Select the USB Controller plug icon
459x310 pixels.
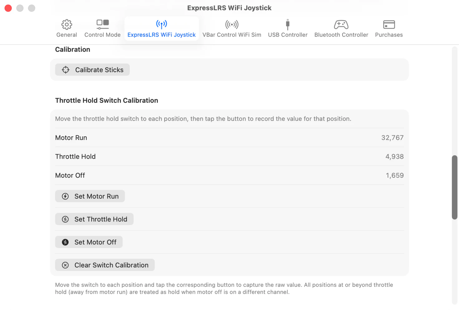(287, 24)
